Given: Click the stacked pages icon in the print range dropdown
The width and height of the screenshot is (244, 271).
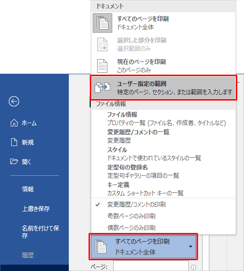Looking at the screenshot, I should click(101, 247).
